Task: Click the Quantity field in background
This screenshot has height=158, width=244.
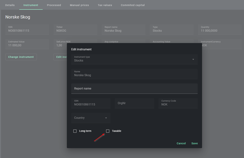Action: (221, 29)
